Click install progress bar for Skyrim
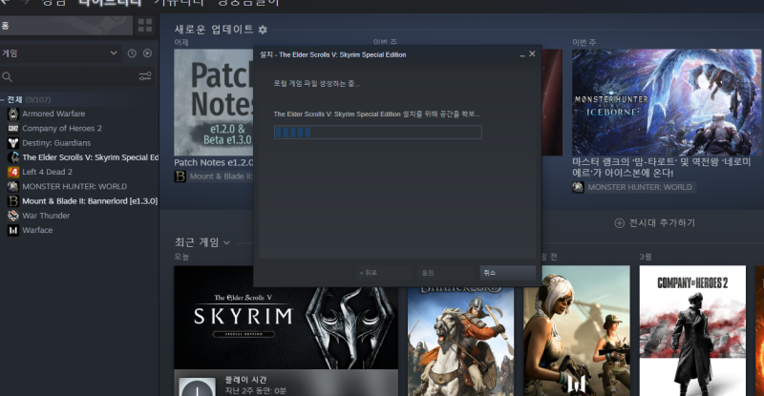764x396 pixels. (377, 132)
